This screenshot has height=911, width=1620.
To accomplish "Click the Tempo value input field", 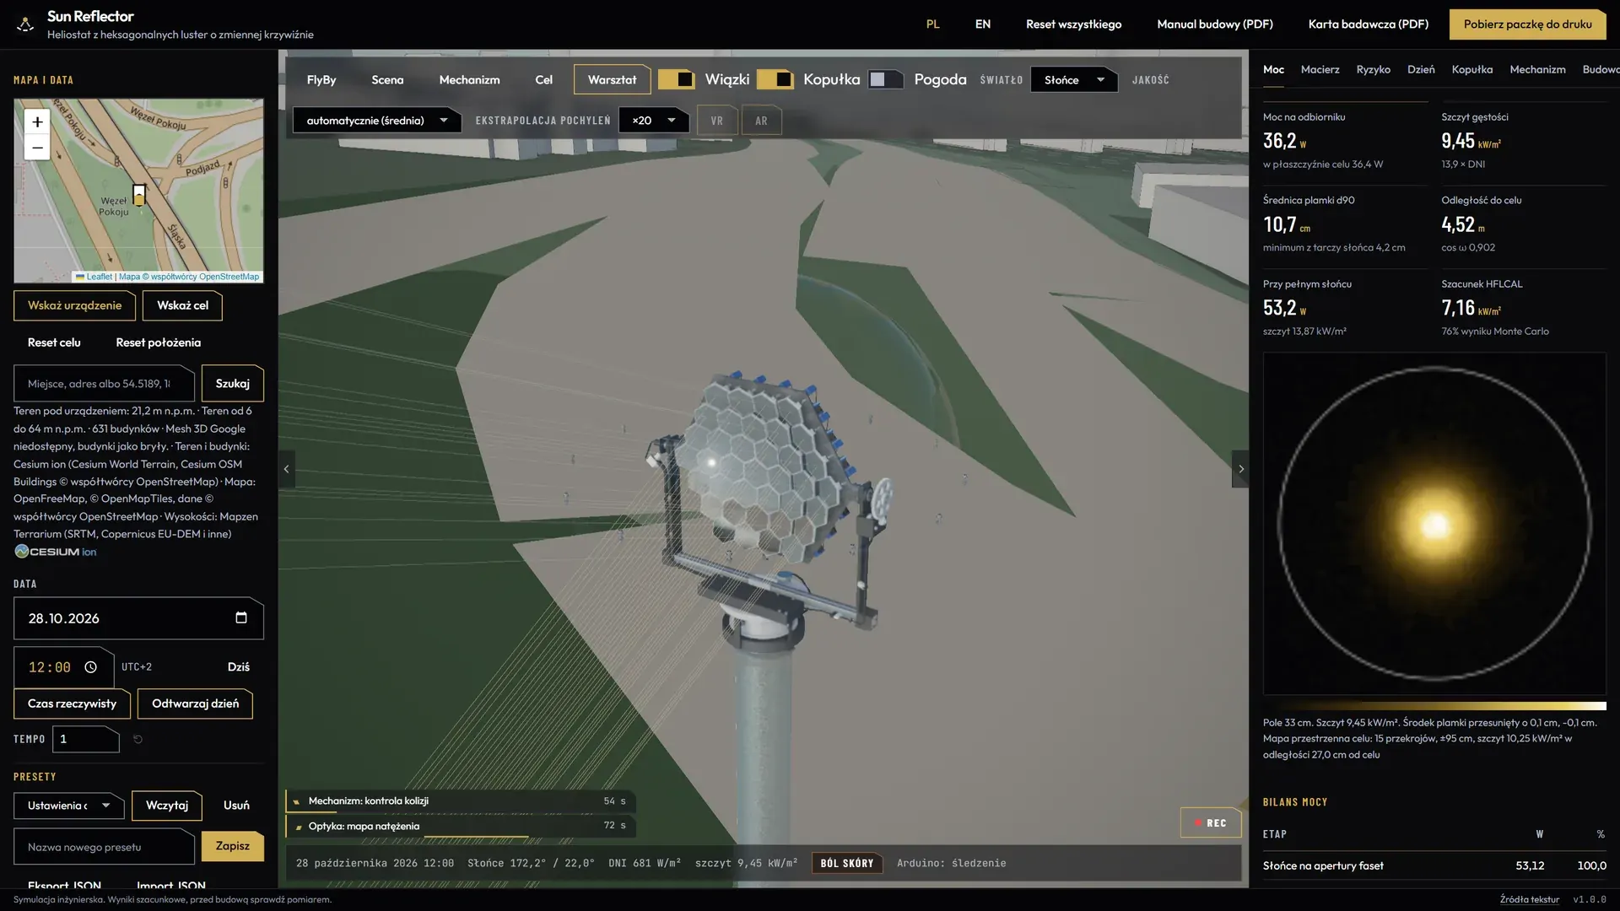I will click(x=85, y=739).
